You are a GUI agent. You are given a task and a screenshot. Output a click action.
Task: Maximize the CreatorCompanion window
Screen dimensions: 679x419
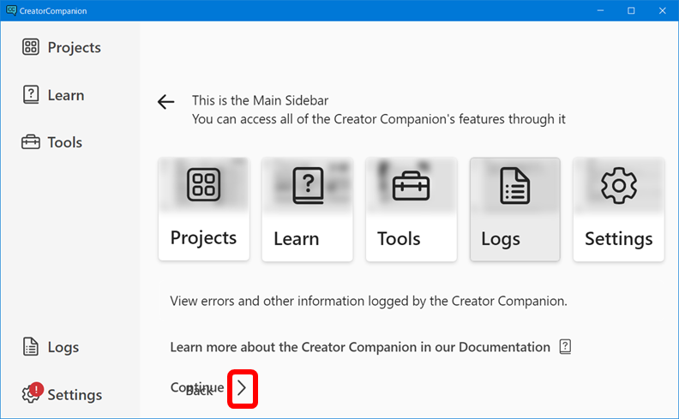coord(631,10)
